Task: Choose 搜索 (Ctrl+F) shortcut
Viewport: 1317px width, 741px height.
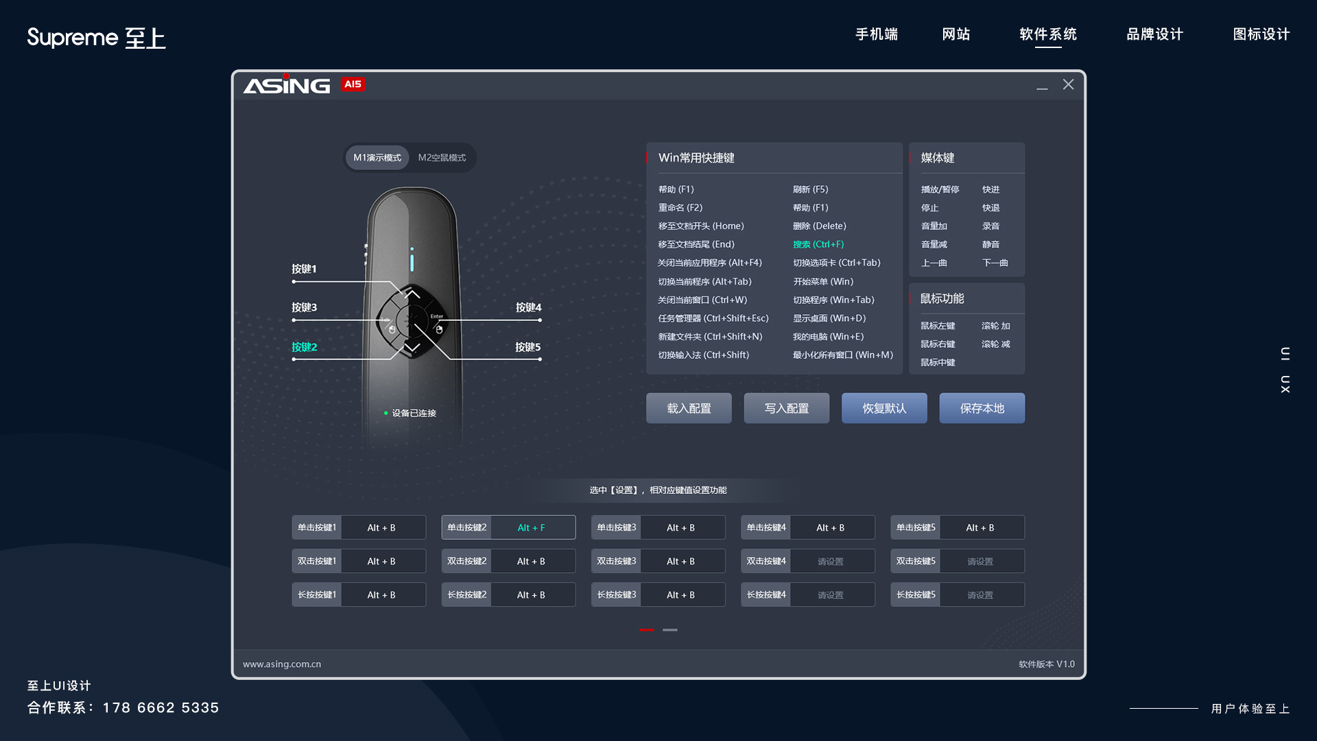Action: [x=818, y=244]
